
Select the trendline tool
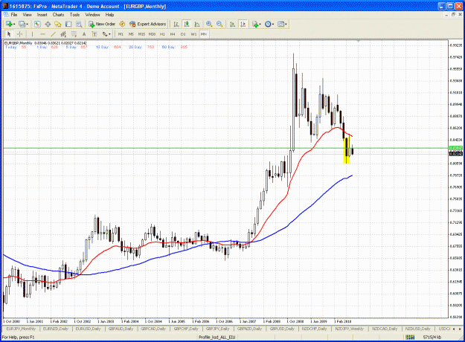coord(53,34)
